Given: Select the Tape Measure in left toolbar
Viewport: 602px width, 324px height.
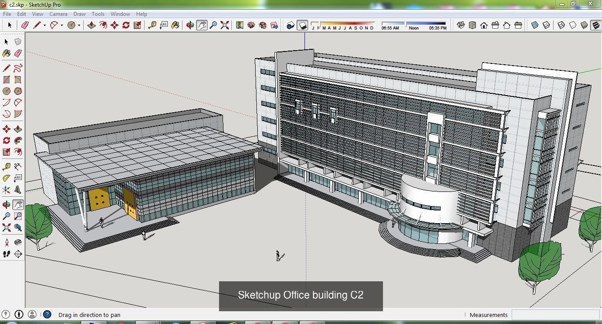Looking at the screenshot, I should click(6, 166).
